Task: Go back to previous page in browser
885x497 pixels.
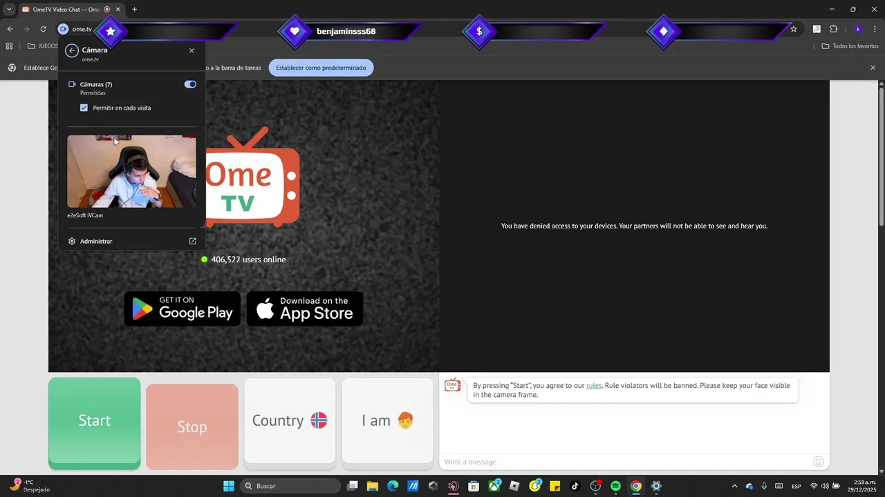Action: [10, 29]
